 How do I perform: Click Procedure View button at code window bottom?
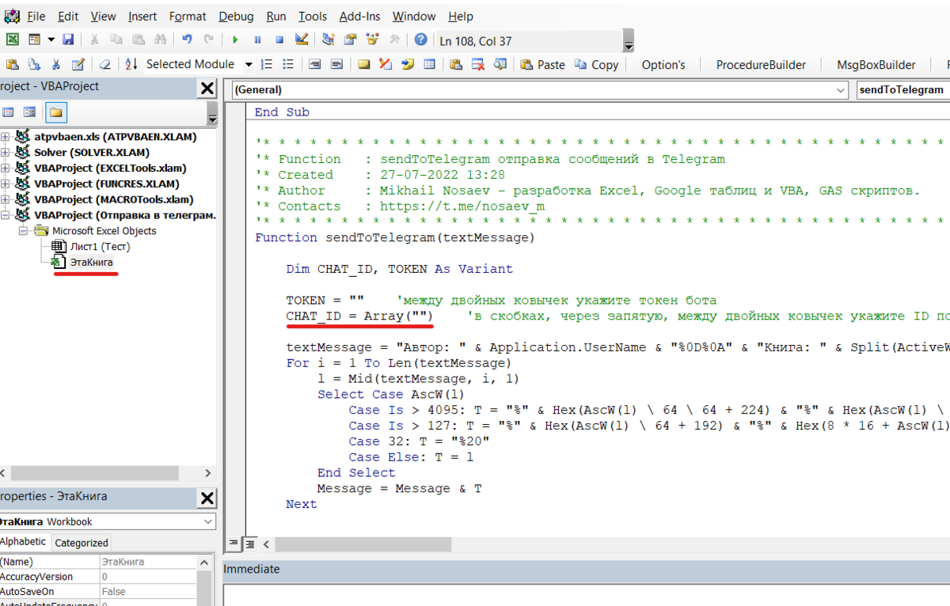pos(234,544)
